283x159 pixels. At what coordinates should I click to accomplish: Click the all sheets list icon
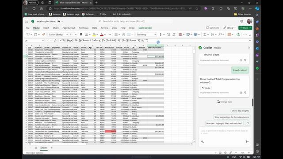pos(36,148)
